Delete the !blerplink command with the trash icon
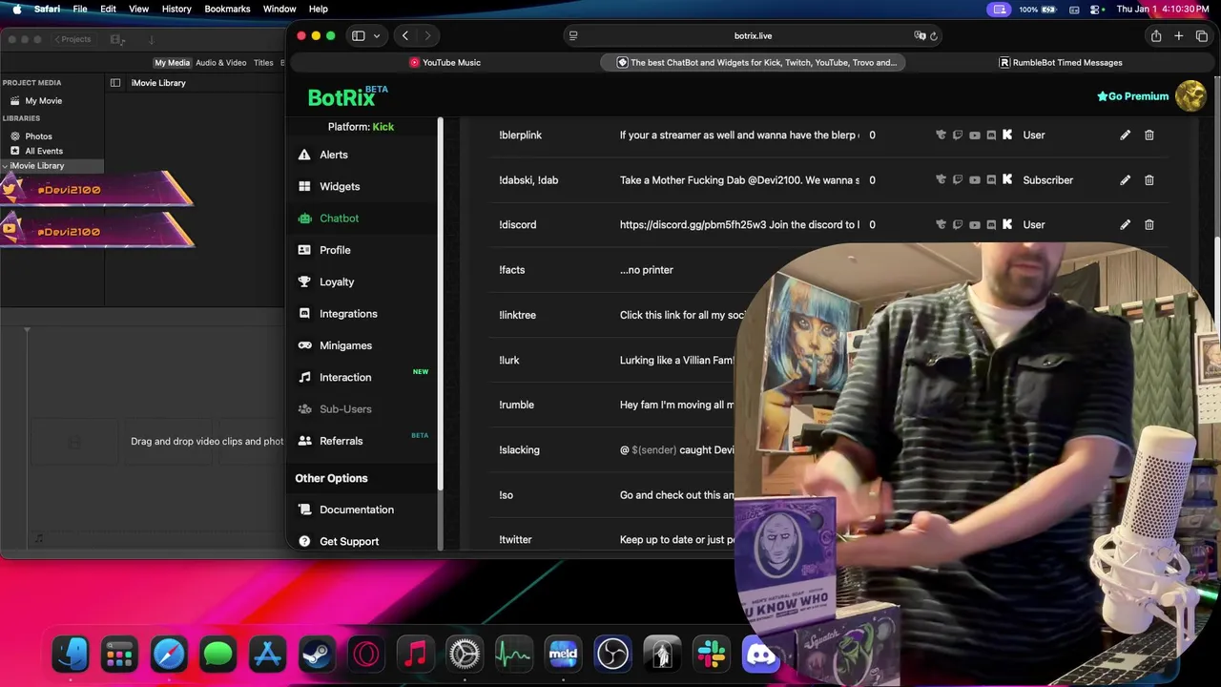 pos(1149,135)
